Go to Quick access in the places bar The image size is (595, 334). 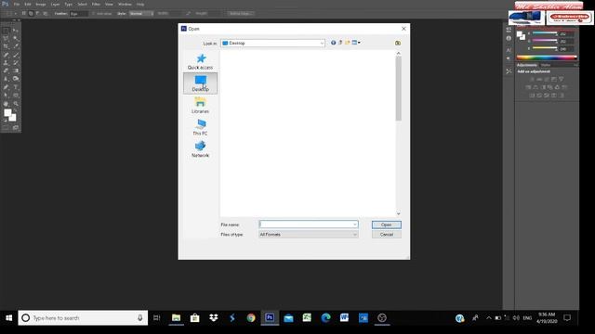click(200, 61)
